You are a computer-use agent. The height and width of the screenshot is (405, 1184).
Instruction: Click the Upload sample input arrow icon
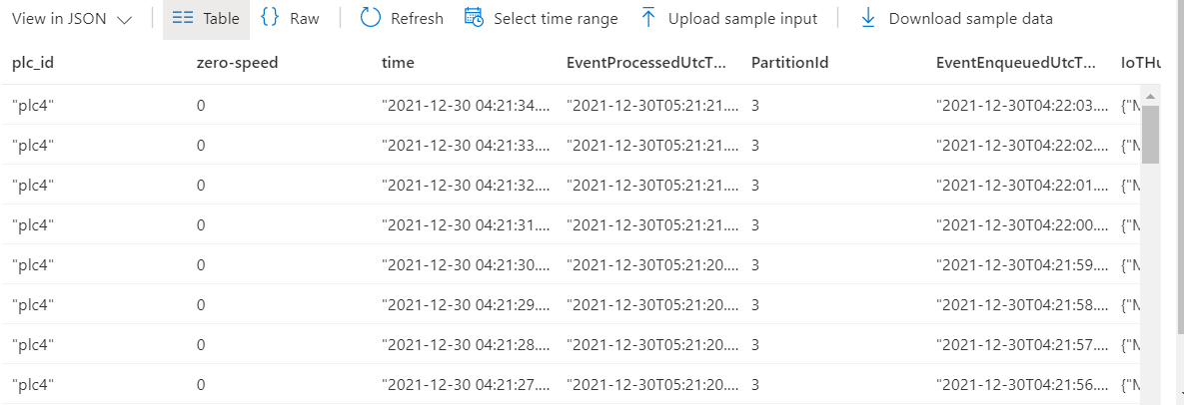pos(647,18)
